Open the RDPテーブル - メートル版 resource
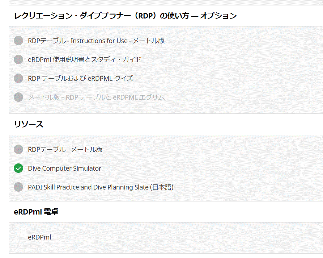The height and width of the screenshot is (258, 323). coord(65,150)
